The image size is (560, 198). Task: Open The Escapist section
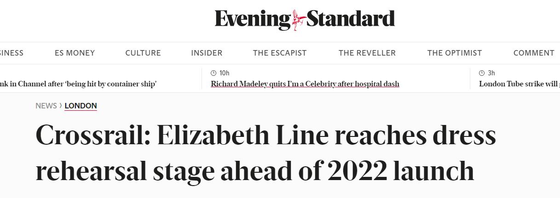point(280,53)
